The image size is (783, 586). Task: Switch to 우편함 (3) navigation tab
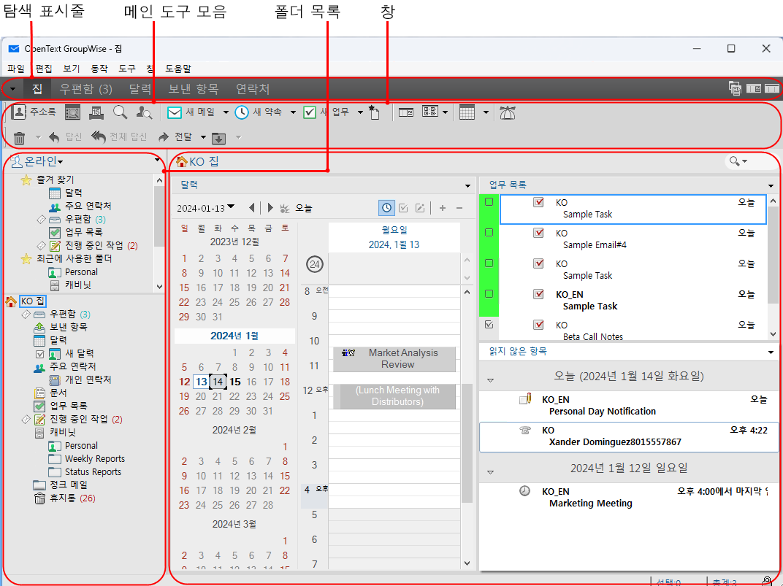[86, 89]
